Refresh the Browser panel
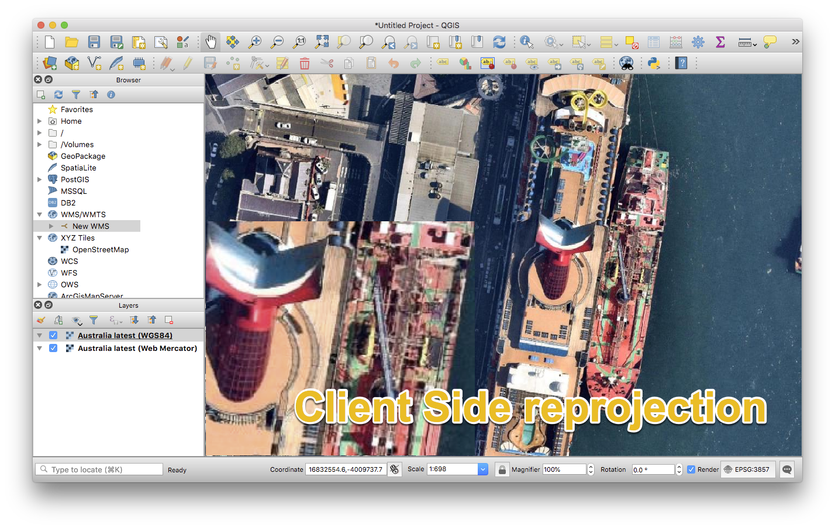 pyautogui.click(x=58, y=94)
